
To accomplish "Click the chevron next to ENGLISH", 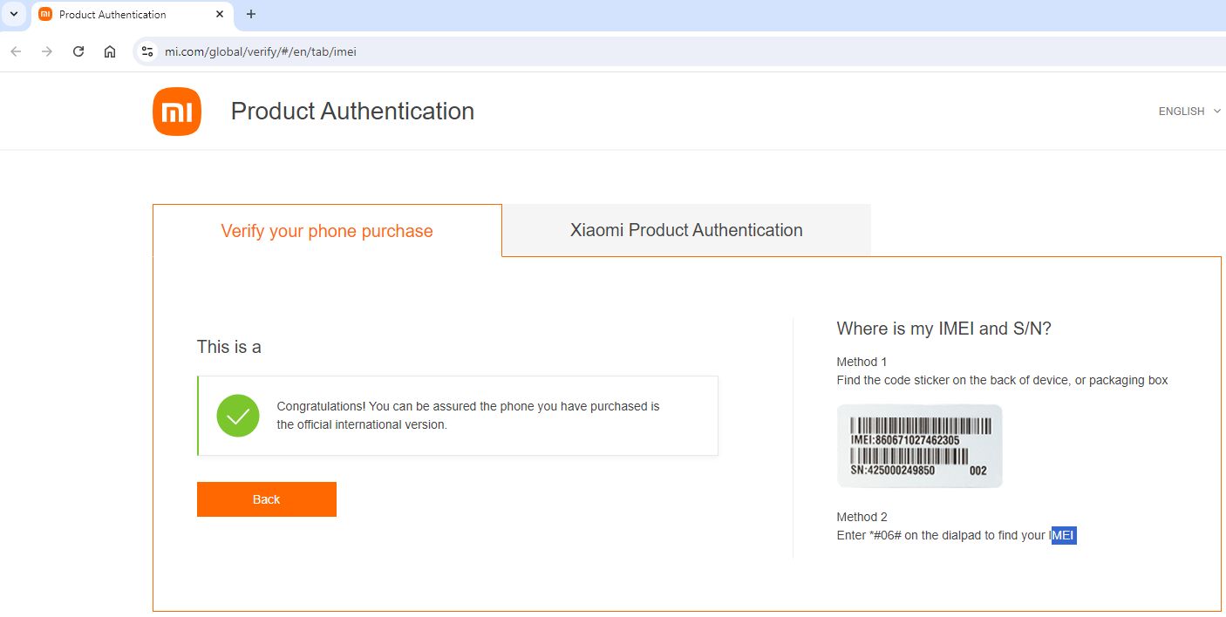I will tap(1216, 112).
